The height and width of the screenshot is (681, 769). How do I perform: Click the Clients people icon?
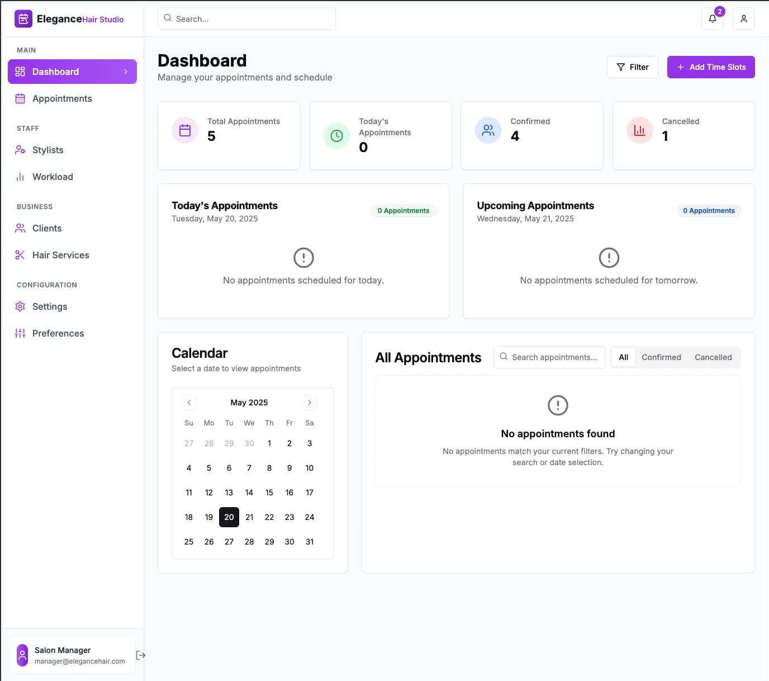[20, 228]
